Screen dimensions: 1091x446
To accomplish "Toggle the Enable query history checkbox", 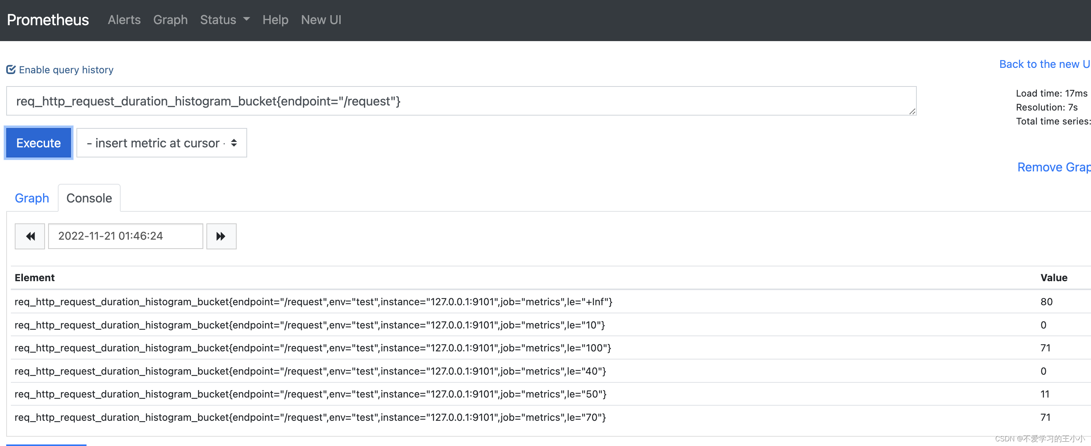I will 11,69.
